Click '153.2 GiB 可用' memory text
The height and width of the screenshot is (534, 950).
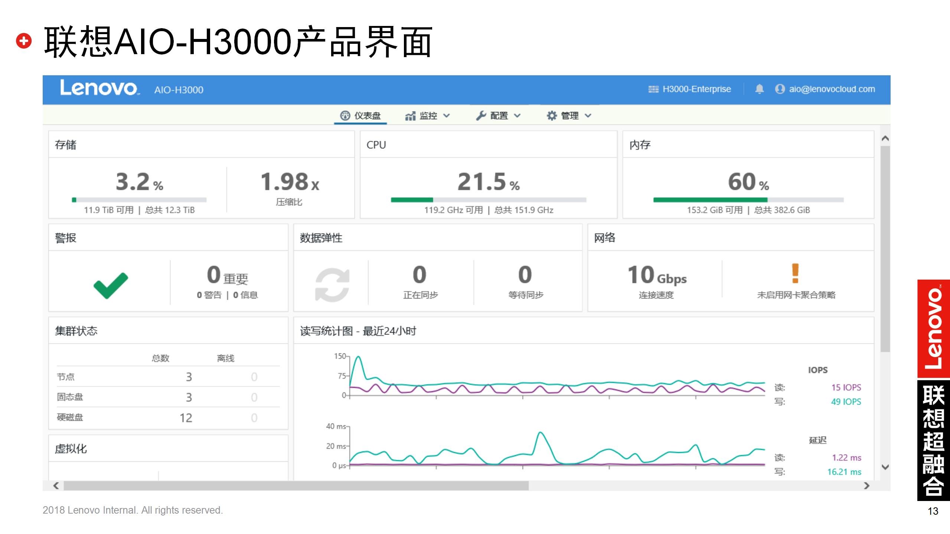[x=715, y=210]
